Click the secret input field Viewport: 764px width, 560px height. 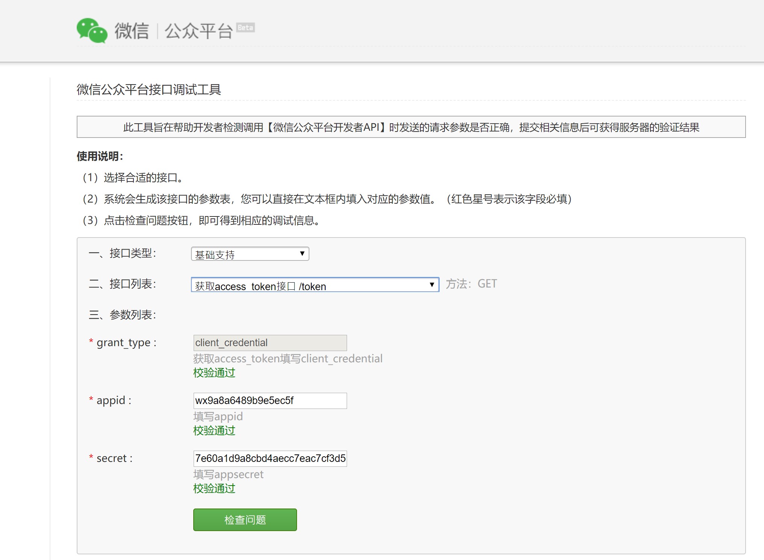[270, 459]
